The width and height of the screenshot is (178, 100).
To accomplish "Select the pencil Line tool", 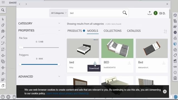I will pyautogui.click(x=3, y=37).
